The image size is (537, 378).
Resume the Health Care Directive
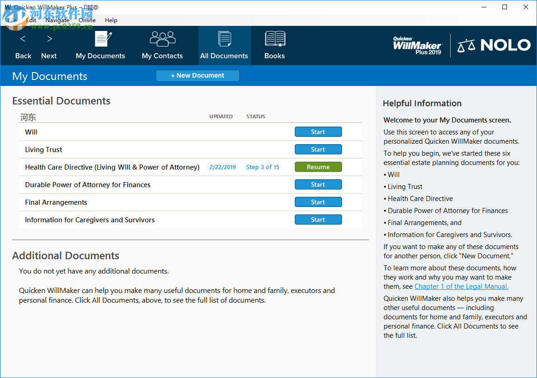tap(318, 167)
